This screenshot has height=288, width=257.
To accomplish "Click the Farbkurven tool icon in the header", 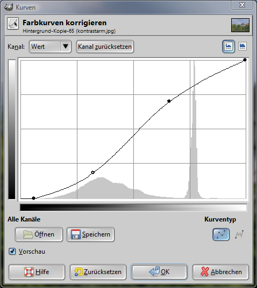I will pyautogui.click(x=13, y=23).
